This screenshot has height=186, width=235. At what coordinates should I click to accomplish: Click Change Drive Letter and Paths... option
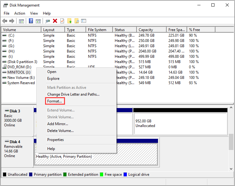[73, 94]
